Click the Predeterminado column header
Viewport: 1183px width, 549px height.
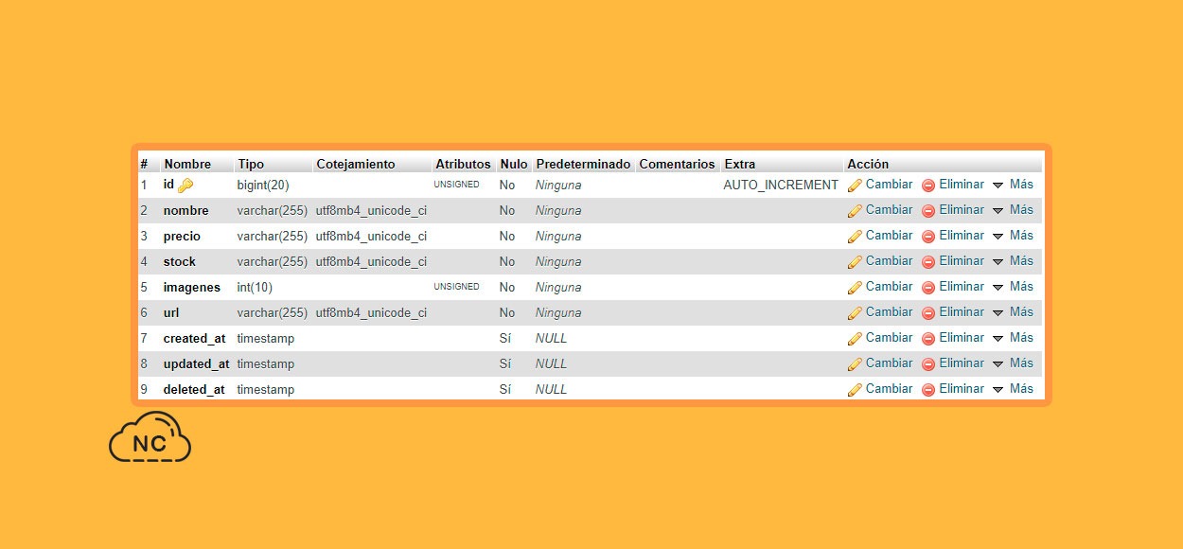[x=583, y=164]
